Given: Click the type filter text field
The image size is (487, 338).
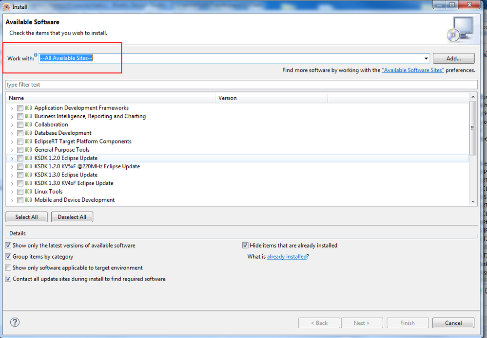Looking at the screenshot, I should (241, 85).
